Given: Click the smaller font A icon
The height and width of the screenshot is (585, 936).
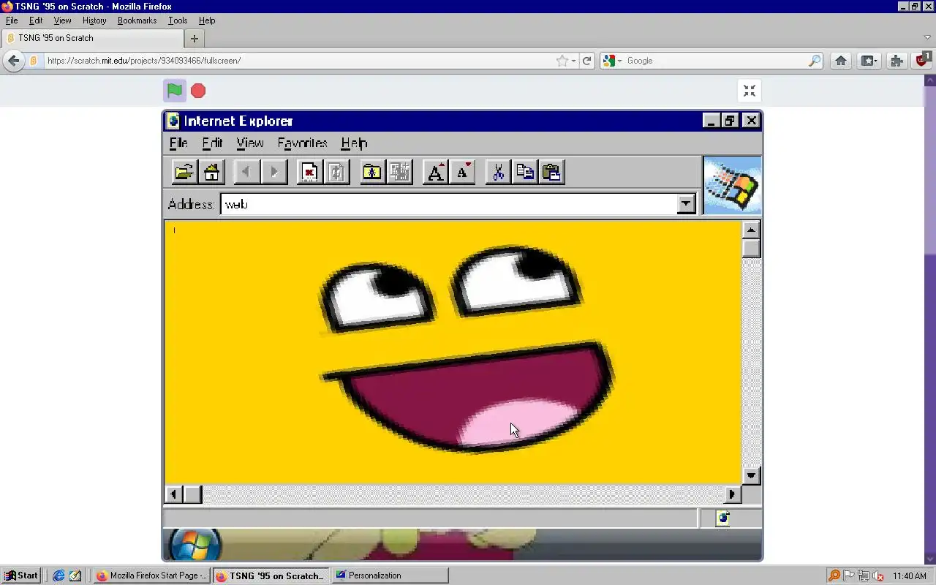Looking at the screenshot, I should point(463,172).
